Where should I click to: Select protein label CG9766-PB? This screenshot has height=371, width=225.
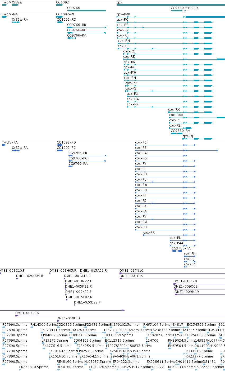[78, 153]
